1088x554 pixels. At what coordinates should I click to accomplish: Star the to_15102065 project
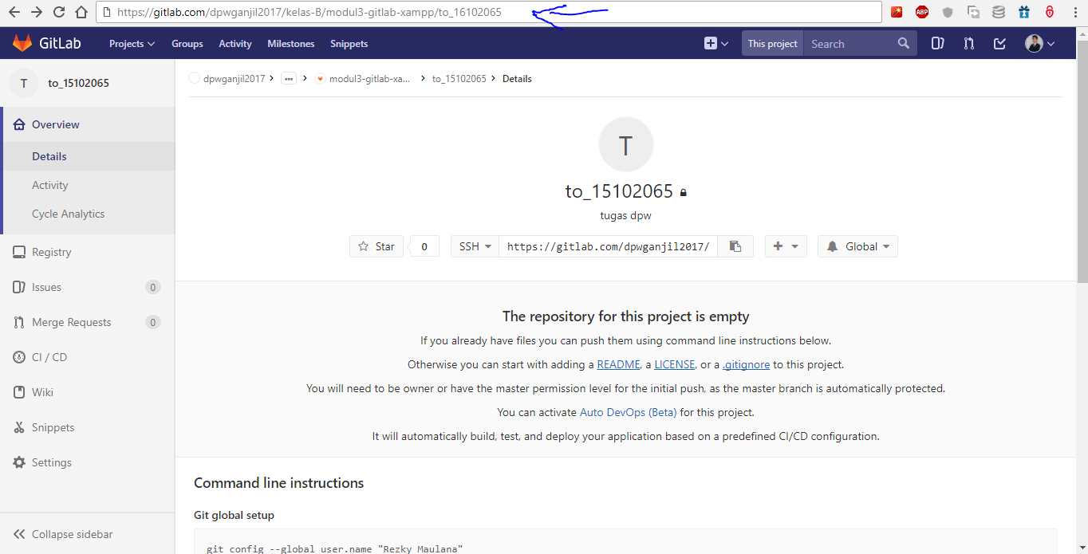coord(376,246)
